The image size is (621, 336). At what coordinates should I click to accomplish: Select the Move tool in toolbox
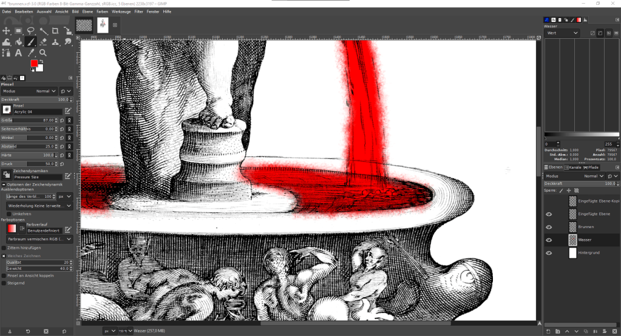click(6, 30)
